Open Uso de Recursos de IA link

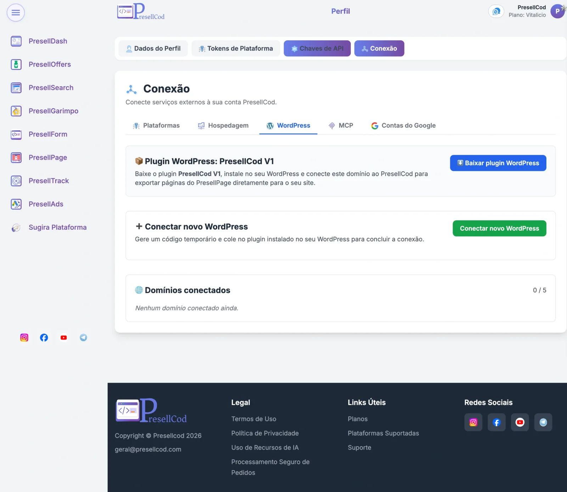(x=265, y=448)
